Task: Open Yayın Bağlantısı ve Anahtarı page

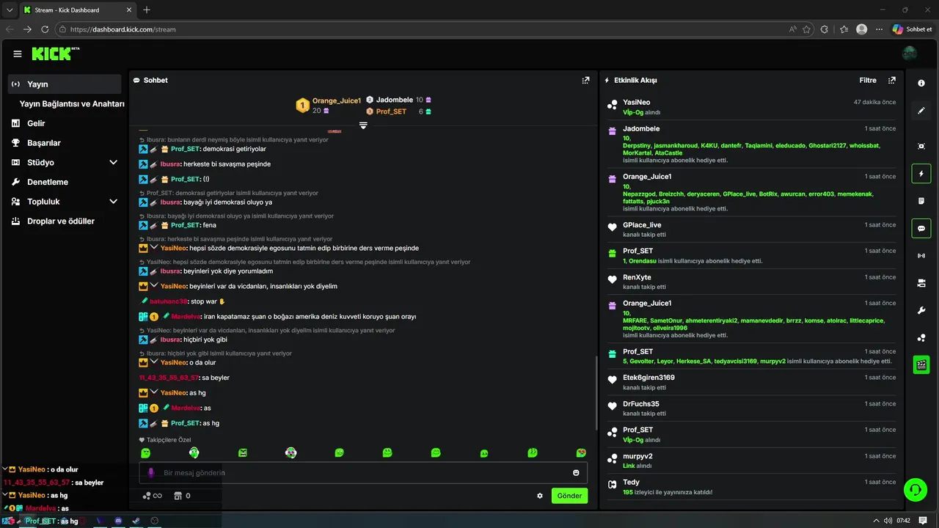Action: coord(72,104)
